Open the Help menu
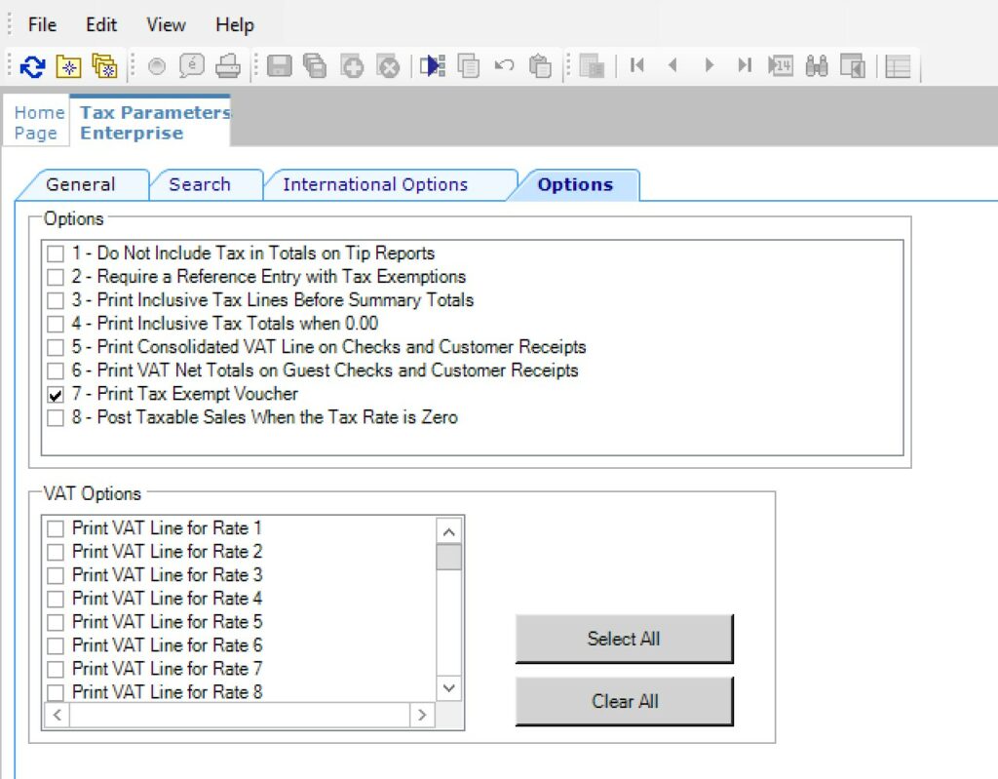The height and width of the screenshot is (779, 998). point(234,24)
